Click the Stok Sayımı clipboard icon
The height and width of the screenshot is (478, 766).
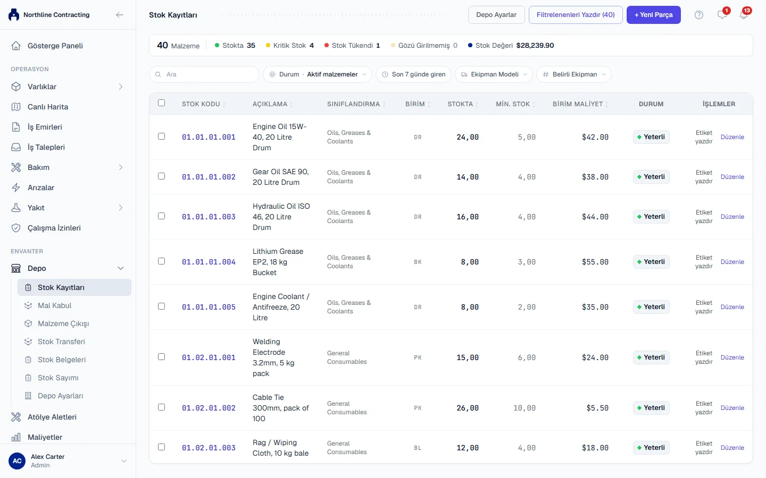[28, 378]
